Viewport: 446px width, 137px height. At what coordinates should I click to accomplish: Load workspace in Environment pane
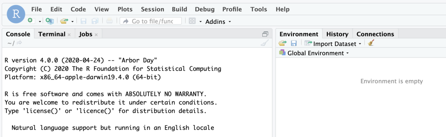click(x=283, y=44)
